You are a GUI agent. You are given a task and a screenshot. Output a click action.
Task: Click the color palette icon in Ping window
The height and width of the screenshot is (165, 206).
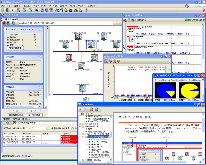point(133,20)
